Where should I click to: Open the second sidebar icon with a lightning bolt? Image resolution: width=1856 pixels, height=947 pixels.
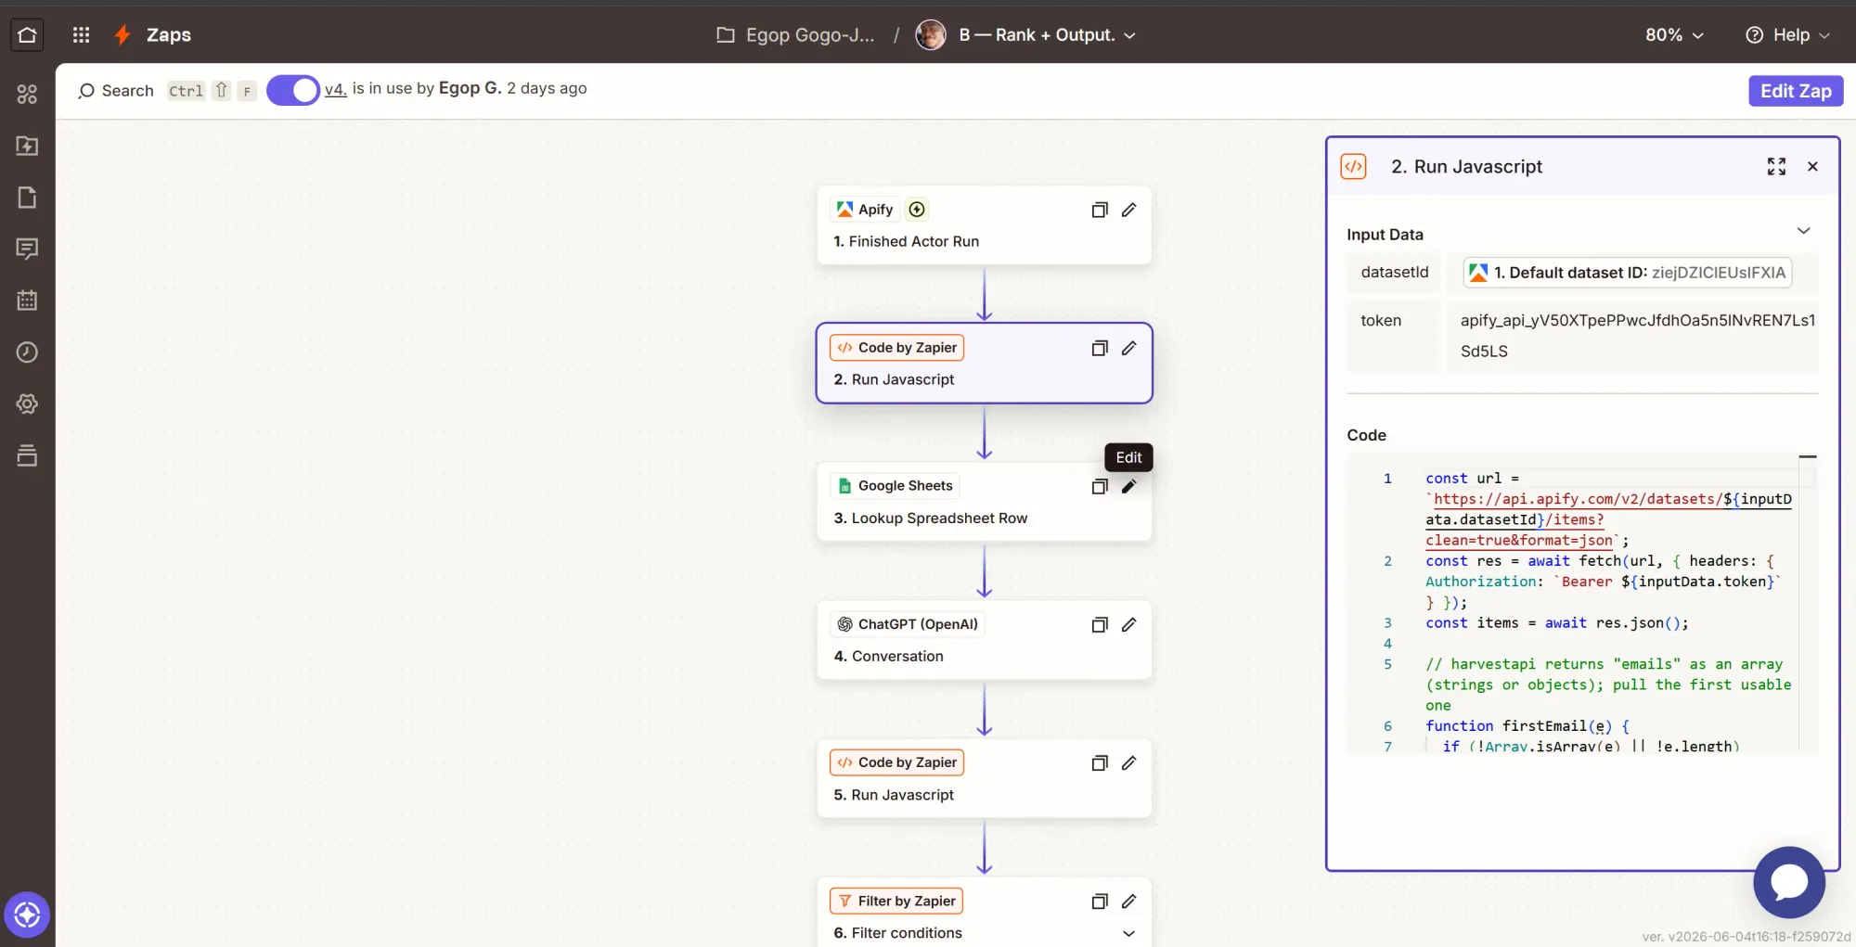tap(27, 146)
